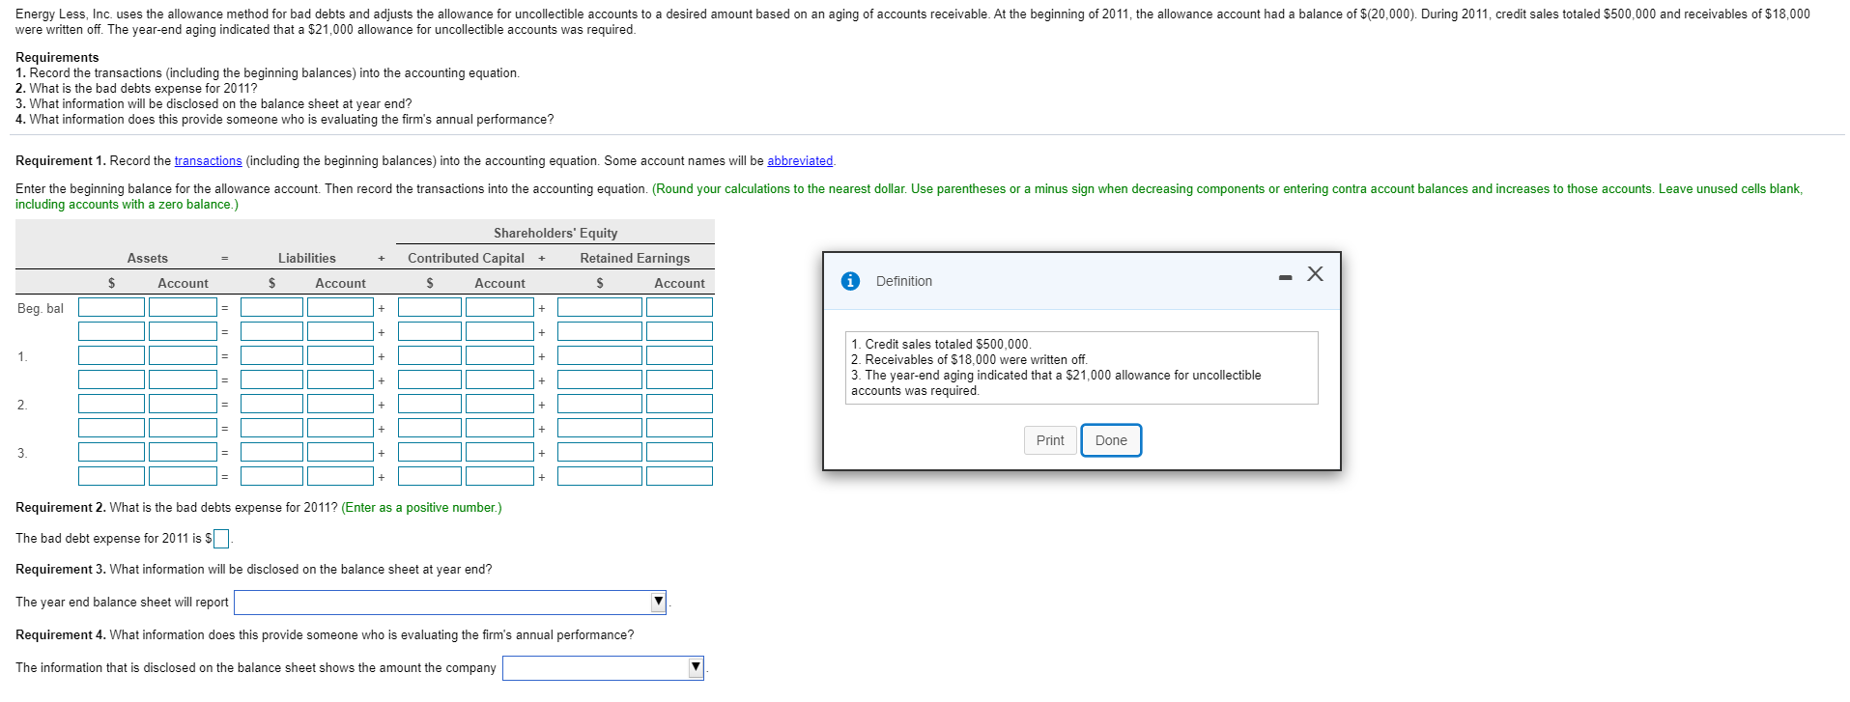Click the Print button in the Definition dialog
Image resolution: width=1850 pixels, height=702 pixels.
pyautogui.click(x=1050, y=440)
